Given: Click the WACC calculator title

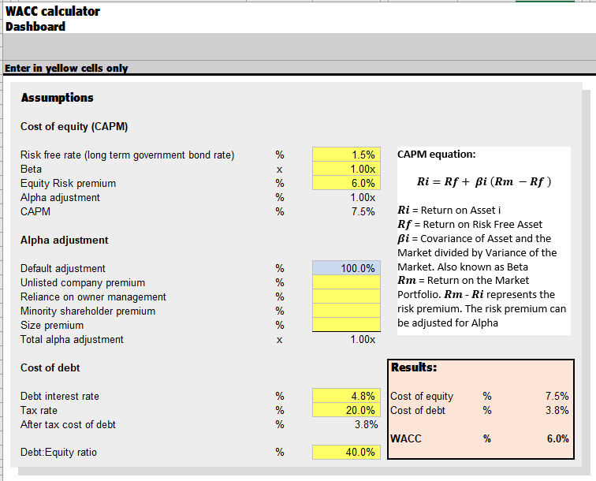Looking at the screenshot, I should 53,11.
